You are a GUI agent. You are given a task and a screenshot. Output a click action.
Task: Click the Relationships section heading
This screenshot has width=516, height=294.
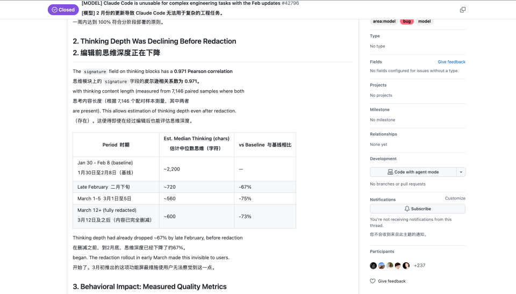pyautogui.click(x=383, y=134)
